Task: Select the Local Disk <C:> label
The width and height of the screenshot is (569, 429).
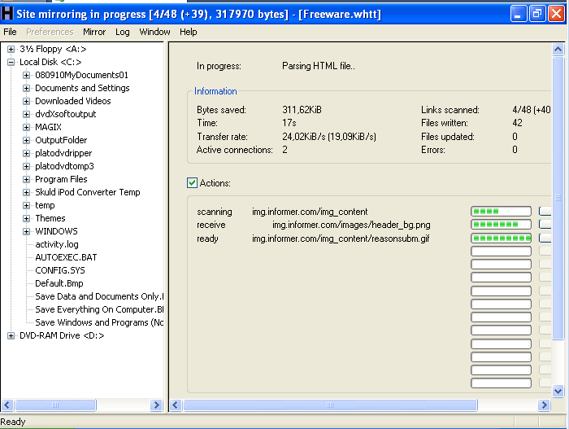Action: (x=50, y=62)
